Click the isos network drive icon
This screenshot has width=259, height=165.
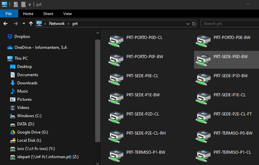pyautogui.click(x=12, y=149)
